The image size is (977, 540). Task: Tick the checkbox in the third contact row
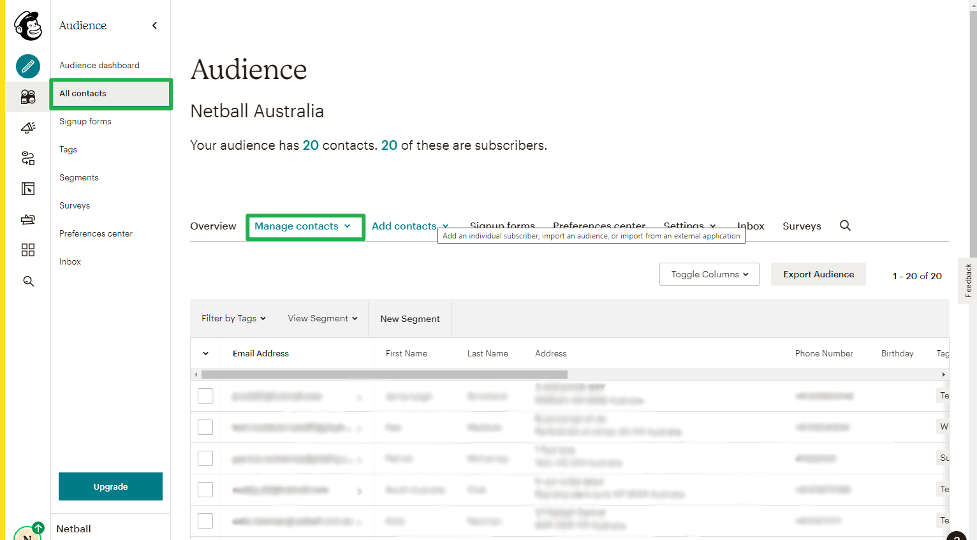(x=205, y=458)
